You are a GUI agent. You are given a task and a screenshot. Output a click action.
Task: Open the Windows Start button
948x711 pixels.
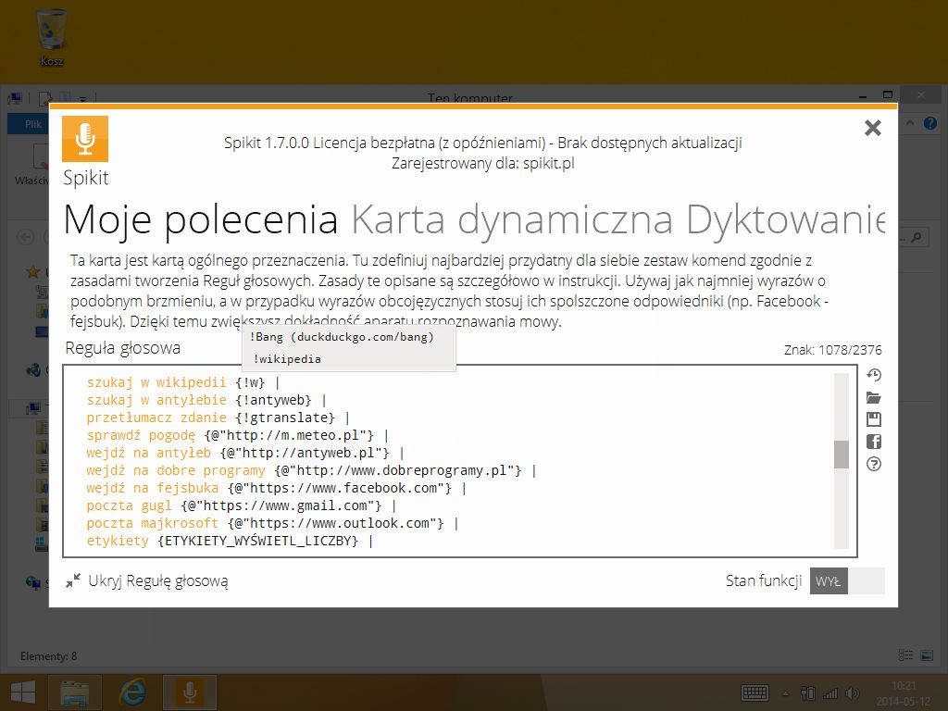point(23,692)
